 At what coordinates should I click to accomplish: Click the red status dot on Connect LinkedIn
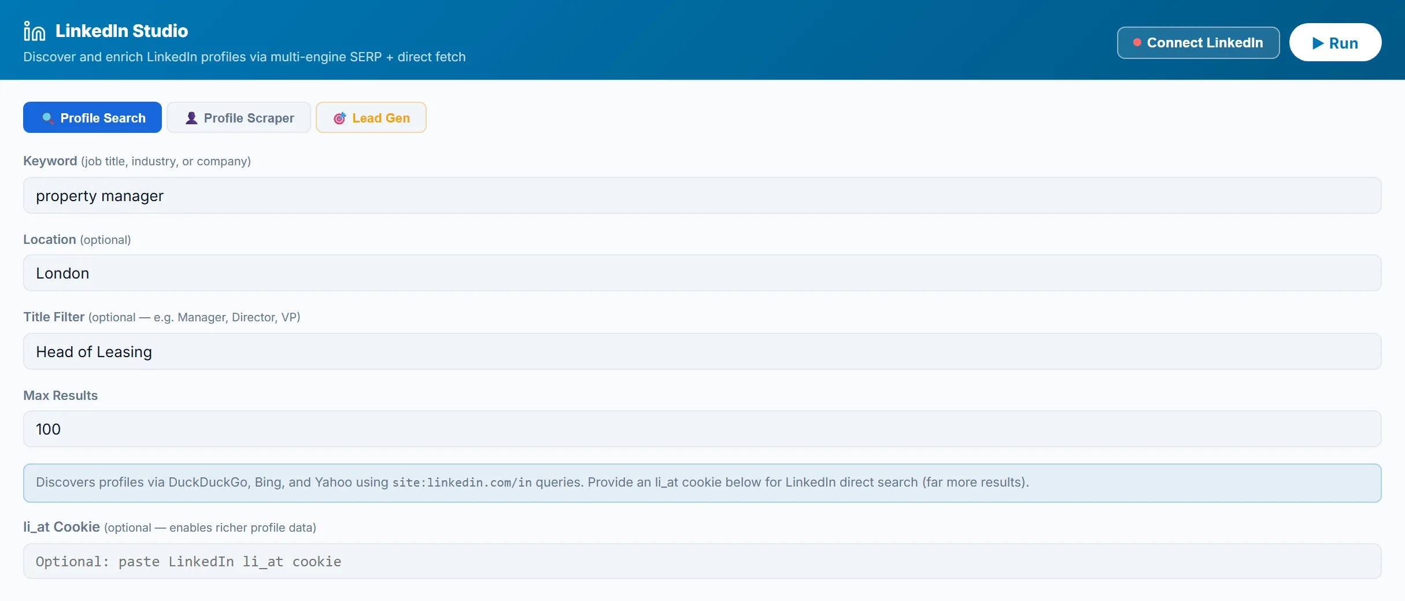point(1137,42)
